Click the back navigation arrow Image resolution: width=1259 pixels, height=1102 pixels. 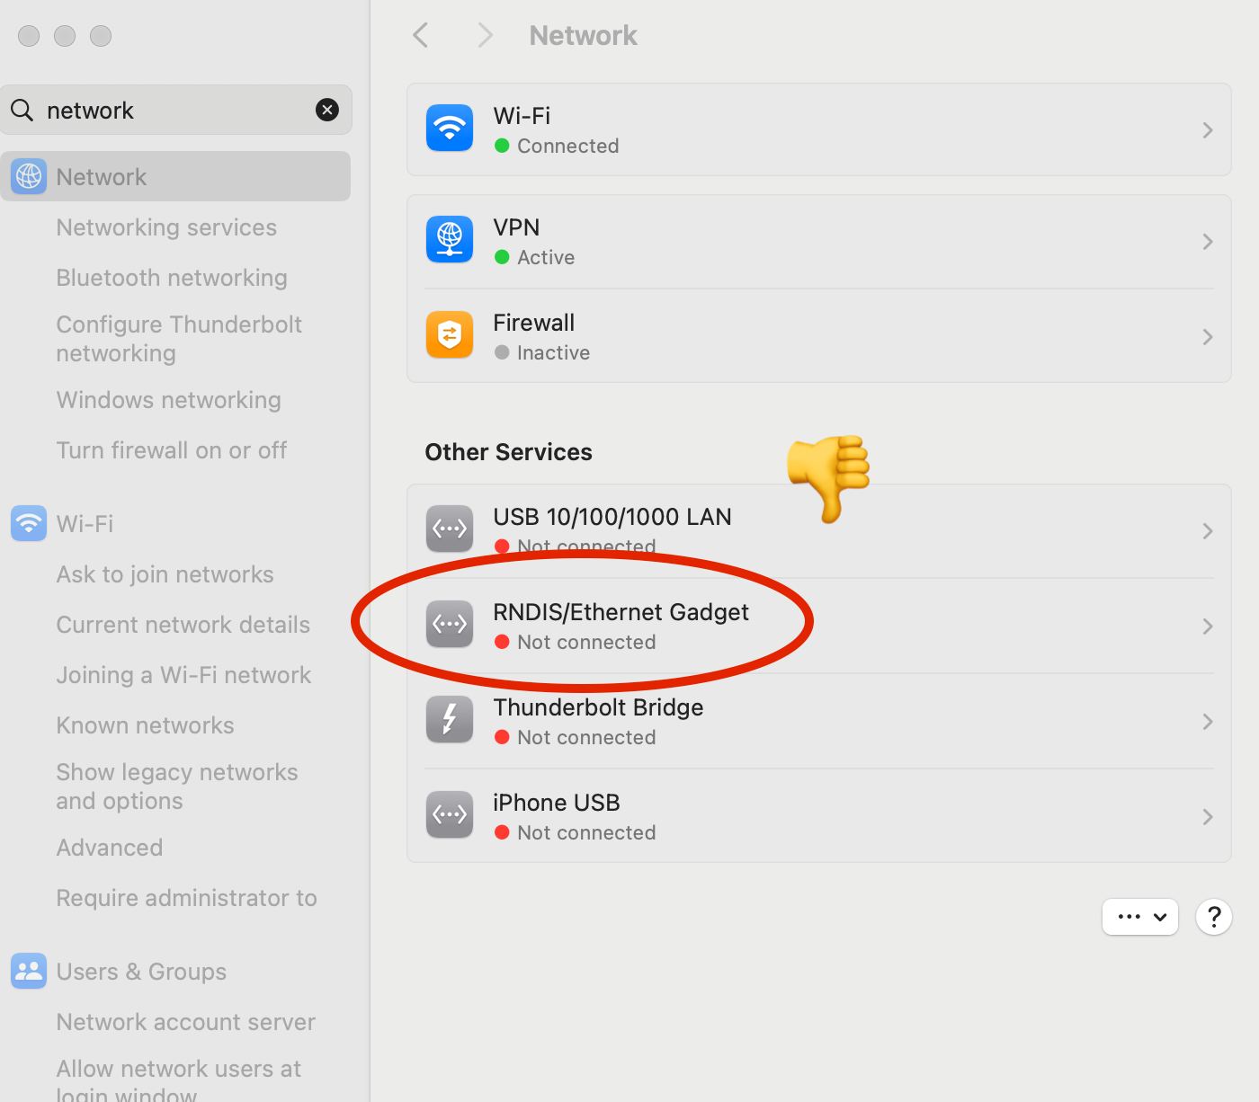(420, 34)
